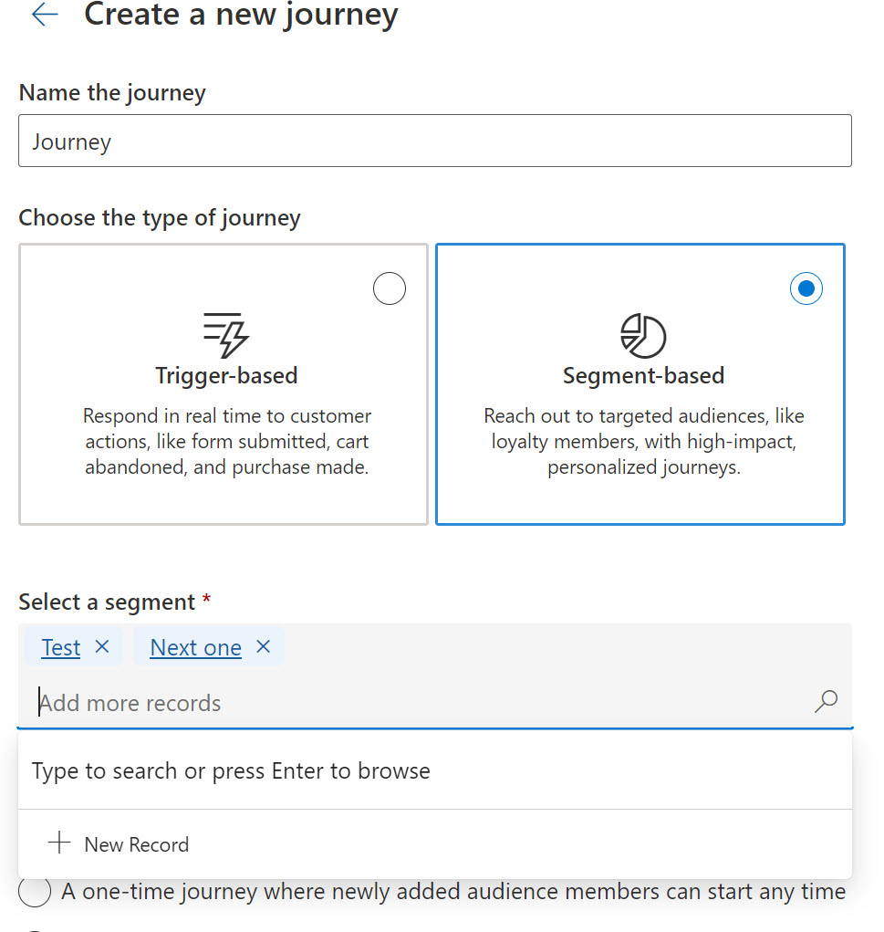The image size is (884, 932).
Task: Click the Trigger-based description text
Action: pos(226,441)
